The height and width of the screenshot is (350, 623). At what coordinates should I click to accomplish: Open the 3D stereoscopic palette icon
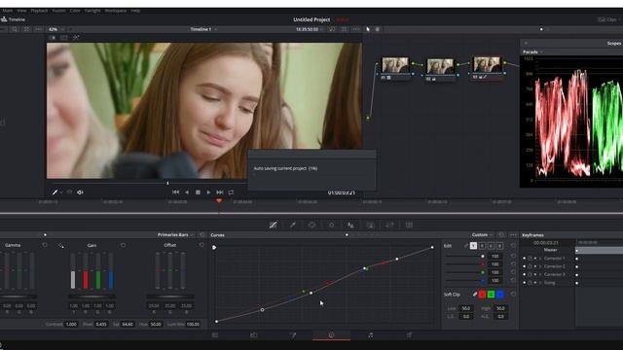(409, 225)
